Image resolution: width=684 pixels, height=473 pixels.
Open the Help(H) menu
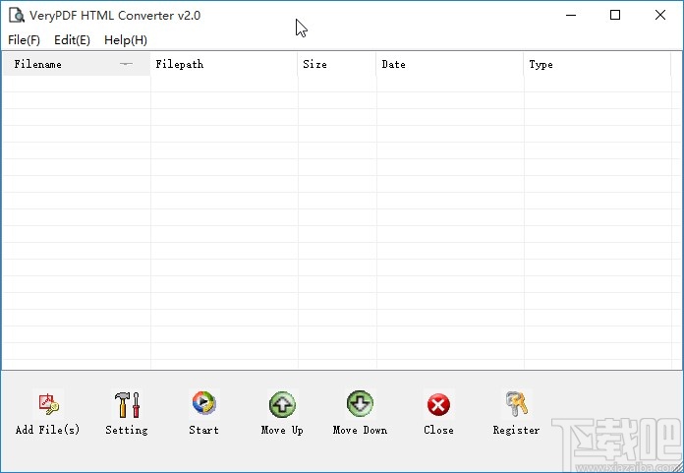pos(126,40)
